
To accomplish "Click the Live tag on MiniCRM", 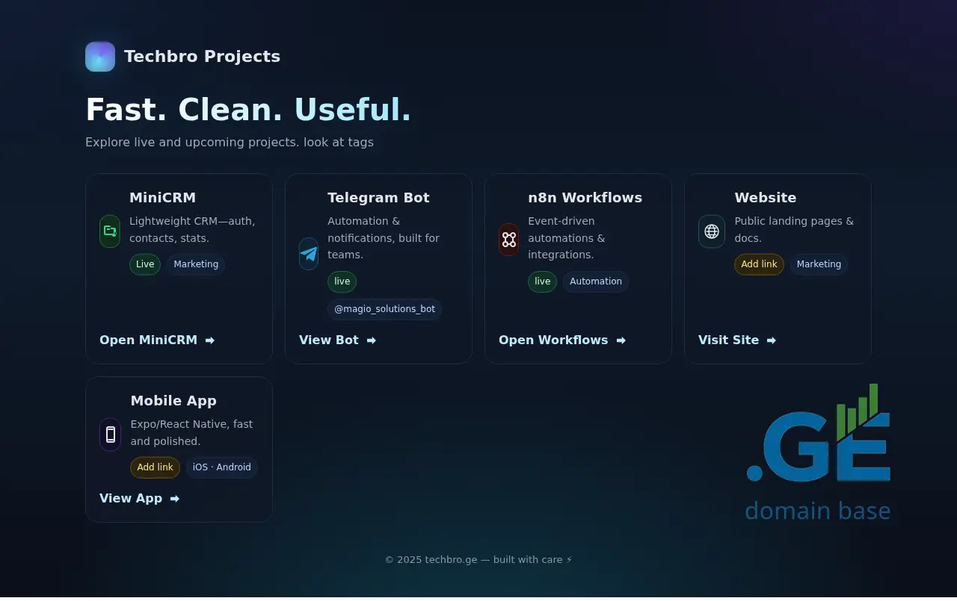I will [x=145, y=264].
